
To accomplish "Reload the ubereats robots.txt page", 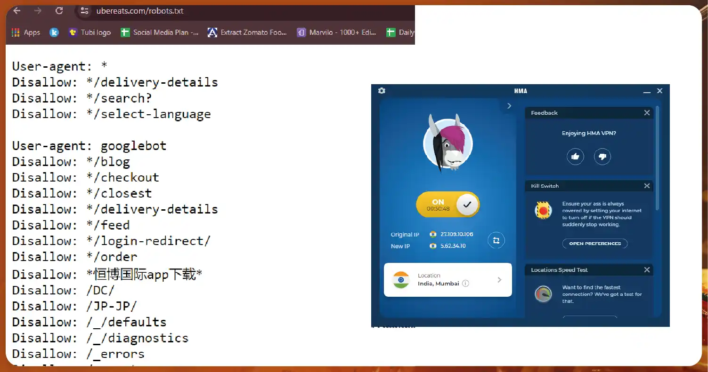I will [x=59, y=10].
